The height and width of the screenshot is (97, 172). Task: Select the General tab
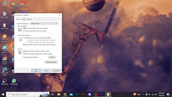coord(18,19)
